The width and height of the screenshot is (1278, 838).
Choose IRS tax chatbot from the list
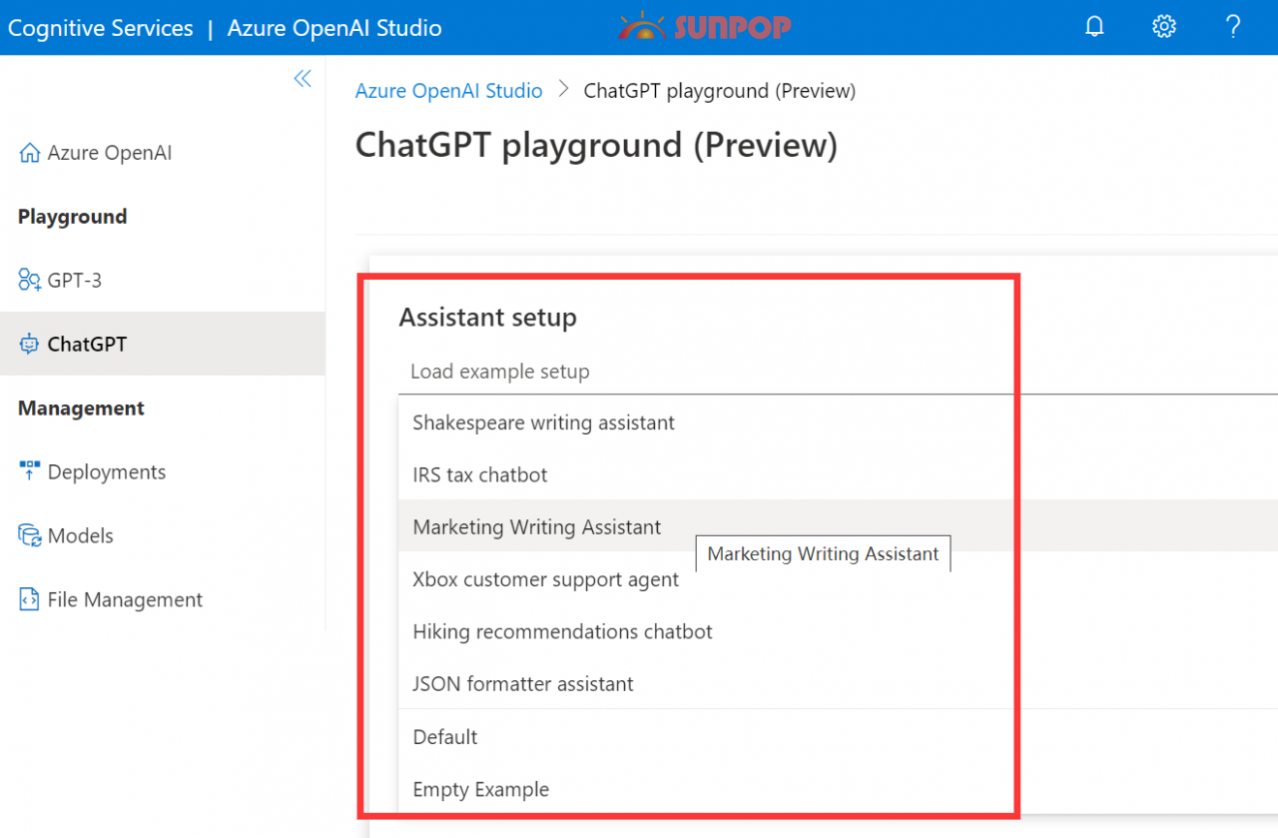[x=480, y=474]
